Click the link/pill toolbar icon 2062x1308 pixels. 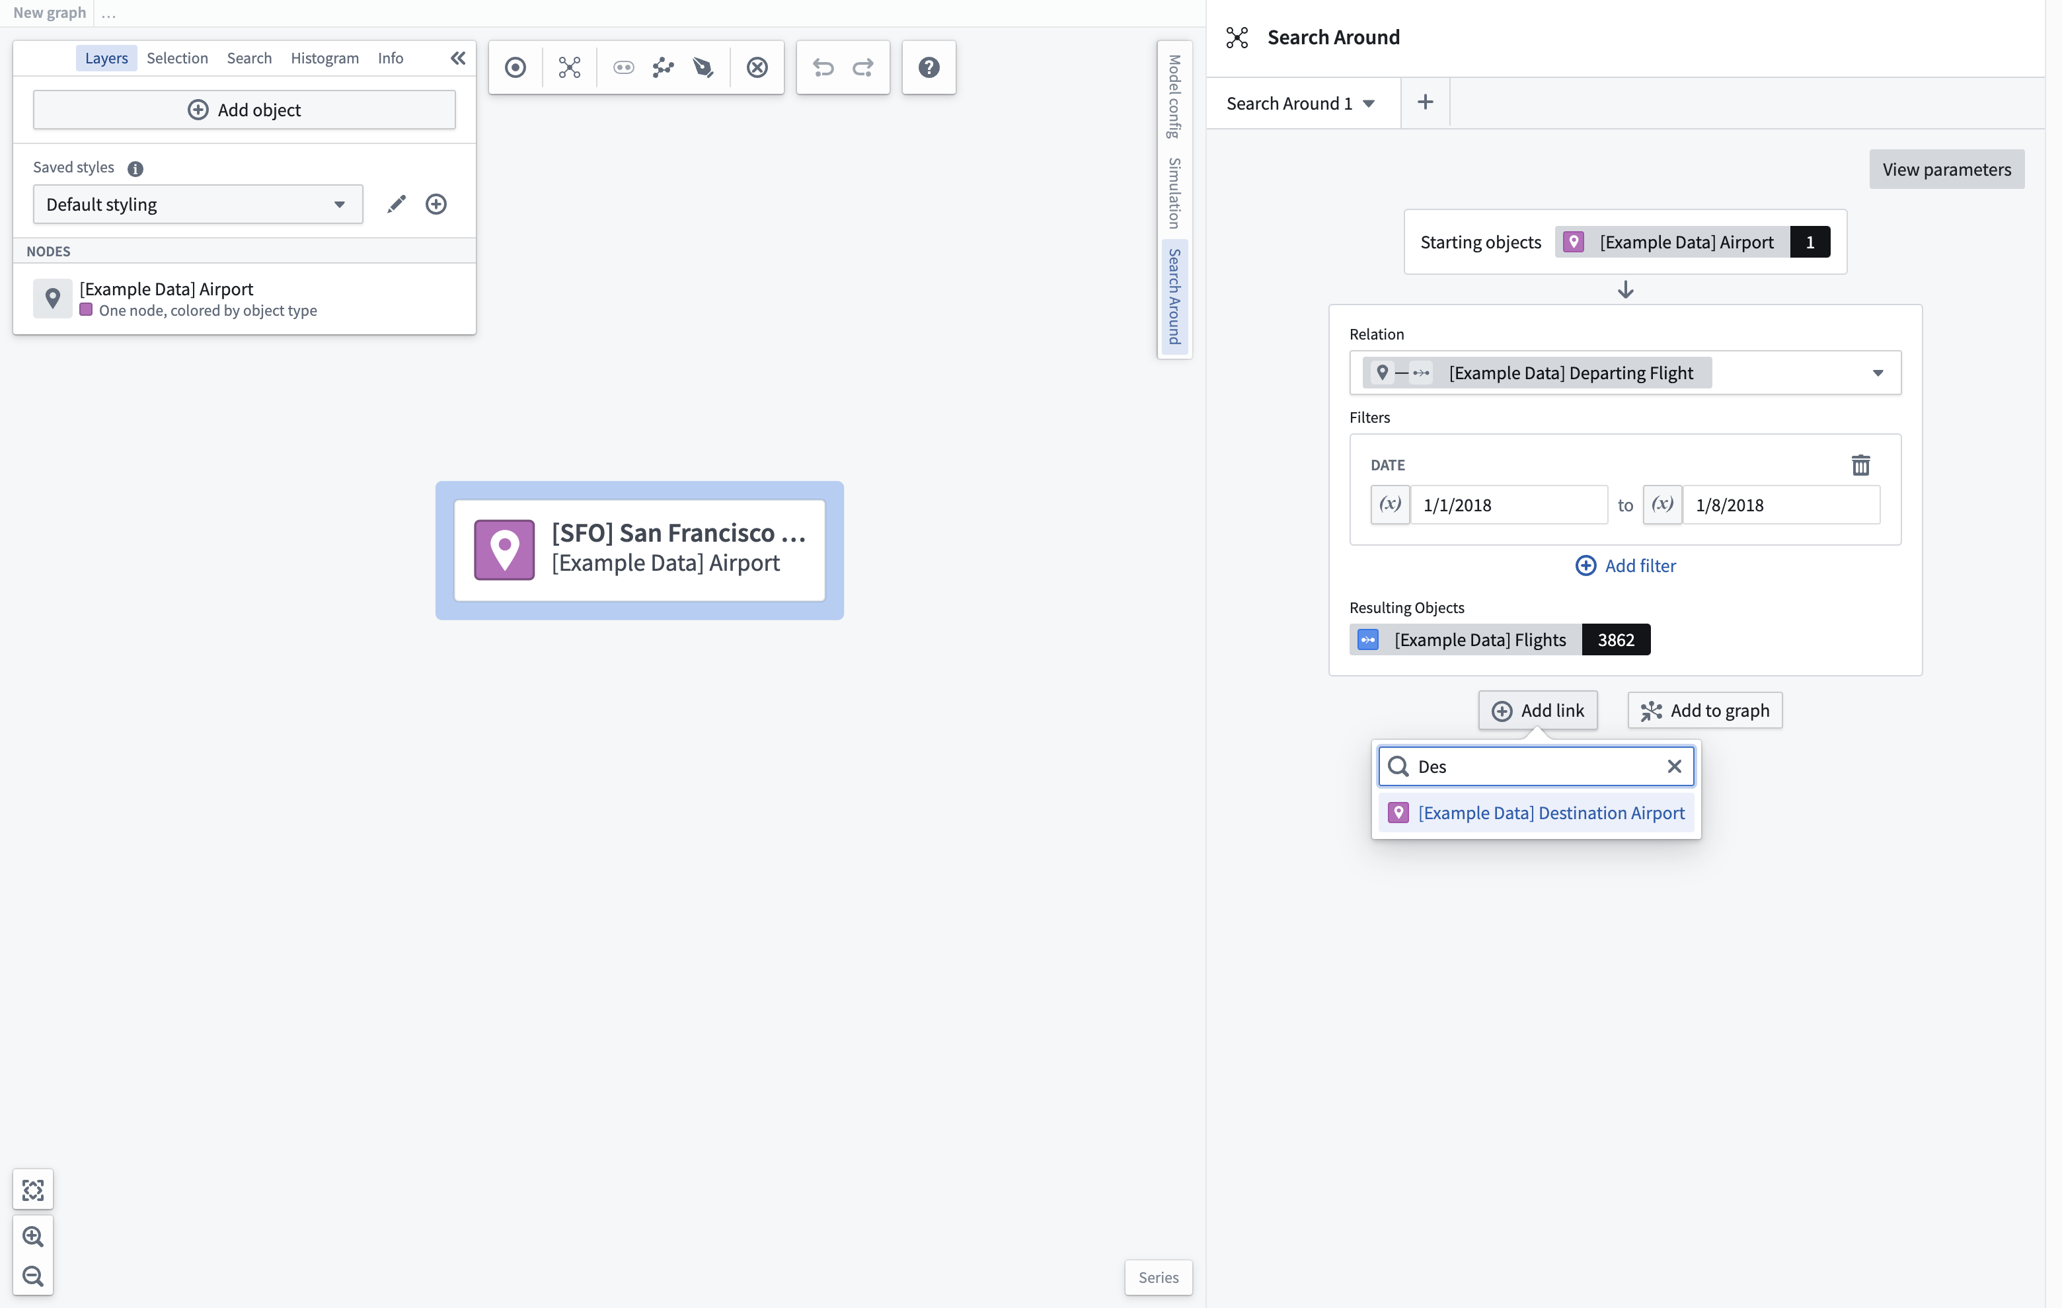[x=623, y=67]
